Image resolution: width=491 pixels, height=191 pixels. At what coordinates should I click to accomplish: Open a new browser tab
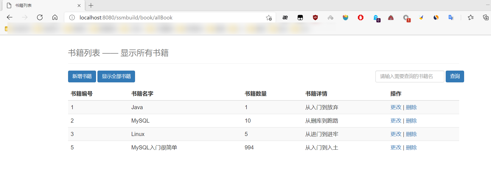tap(91, 5)
